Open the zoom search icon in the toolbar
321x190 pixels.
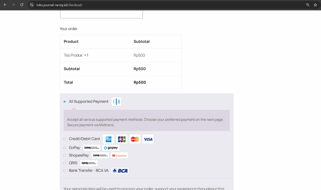pyautogui.click(x=308, y=5)
